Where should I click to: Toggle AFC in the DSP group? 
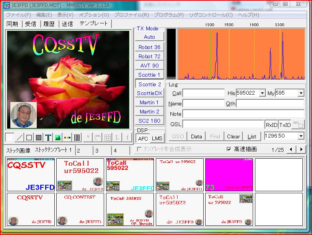143,139
